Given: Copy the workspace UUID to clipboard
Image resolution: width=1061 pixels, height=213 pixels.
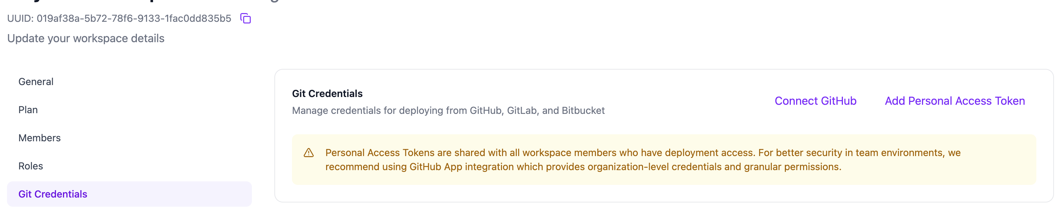Looking at the screenshot, I should [246, 19].
